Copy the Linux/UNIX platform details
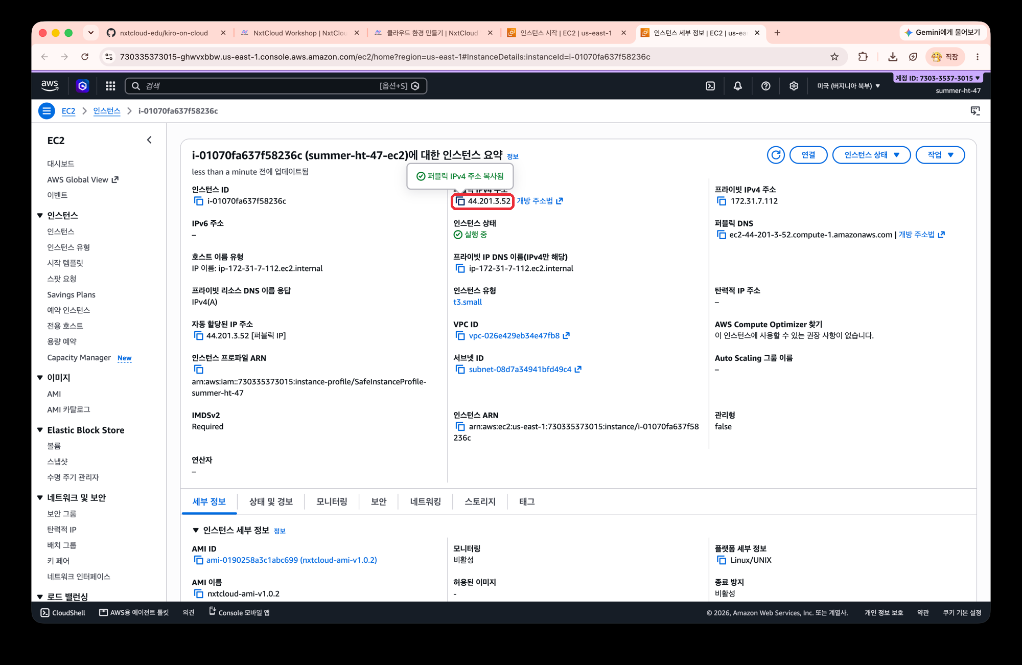 point(722,560)
